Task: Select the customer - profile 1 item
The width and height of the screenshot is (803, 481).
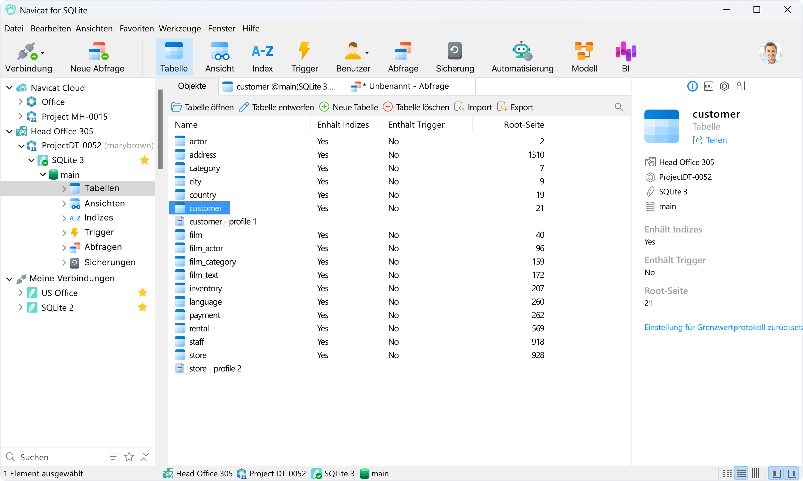Action: point(216,221)
